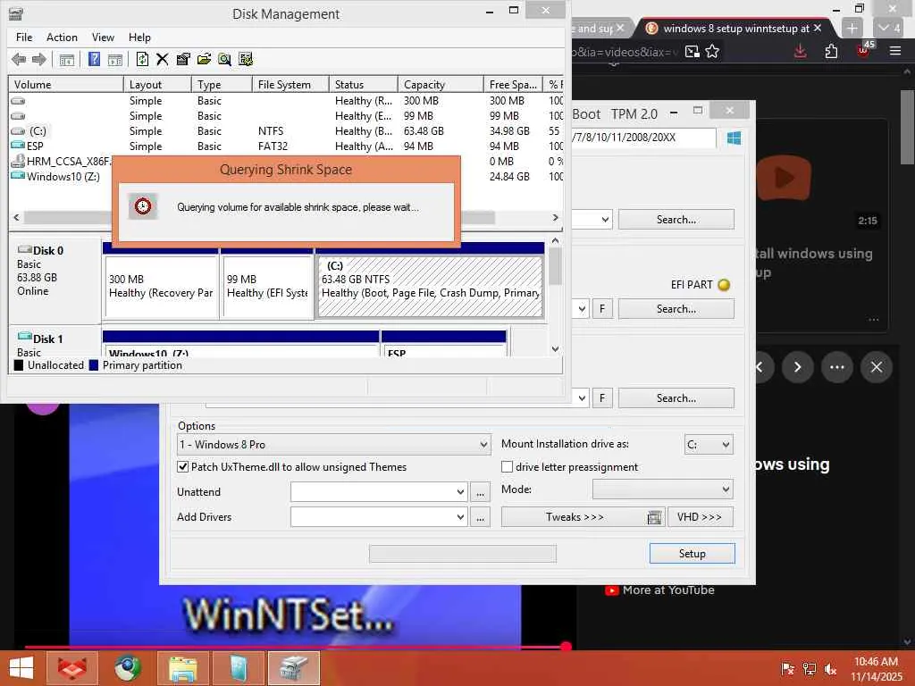Screen dimensions: 915x686
Task: Open Help via the blue question-mark icon
Action: click(94, 59)
